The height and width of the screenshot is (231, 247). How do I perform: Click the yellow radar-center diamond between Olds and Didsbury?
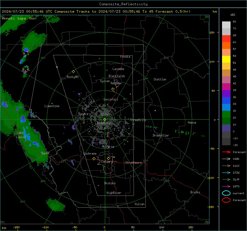[x=105, y=120]
